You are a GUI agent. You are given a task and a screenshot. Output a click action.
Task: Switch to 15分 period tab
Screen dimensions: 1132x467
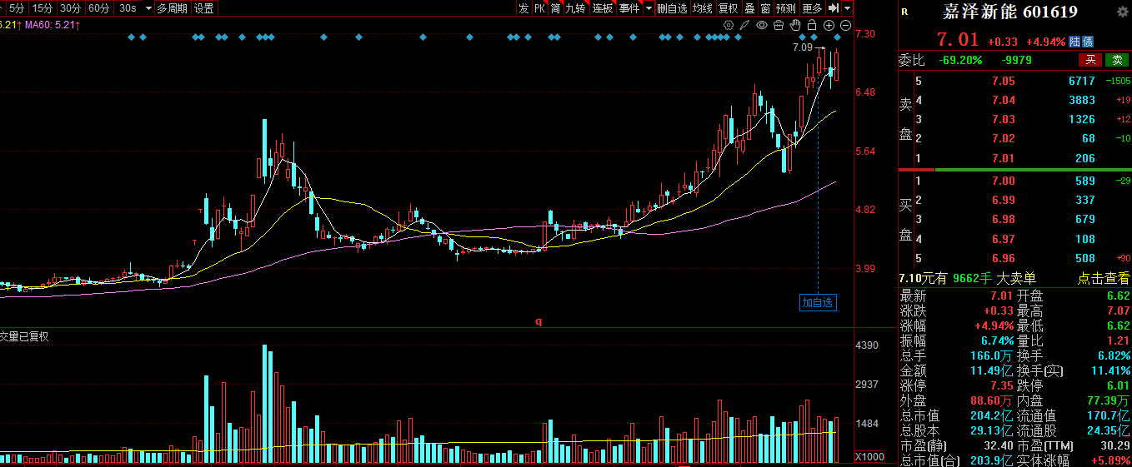pyautogui.click(x=42, y=8)
